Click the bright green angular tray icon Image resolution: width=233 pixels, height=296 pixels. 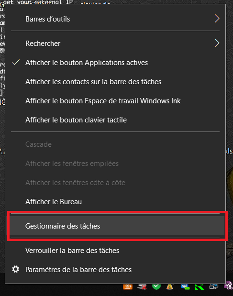(x=200, y=286)
